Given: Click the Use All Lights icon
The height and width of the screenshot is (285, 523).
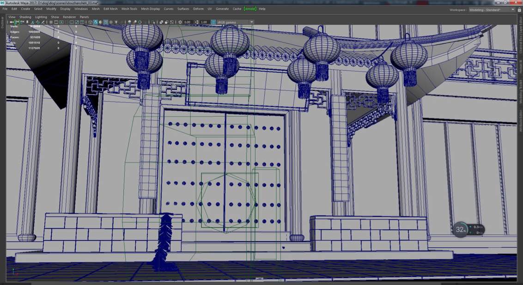Looking at the screenshot, I should coord(116,22).
